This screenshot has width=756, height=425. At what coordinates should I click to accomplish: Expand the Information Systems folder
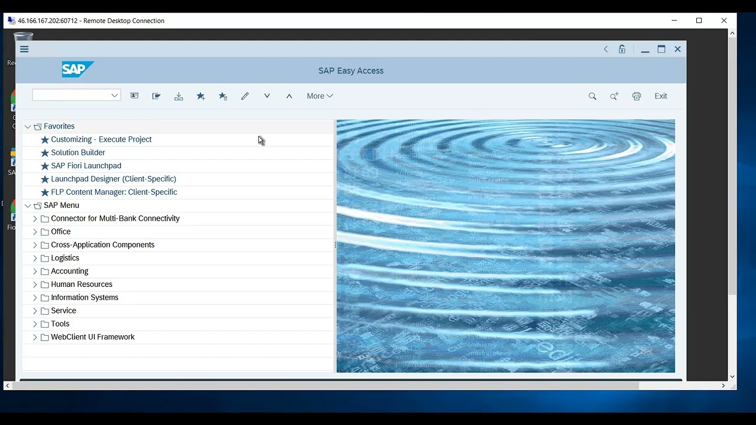pyautogui.click(x=35, y=297)
